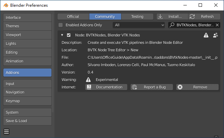This screenshot has height=138, width=224.
Task: Close the Blender Preferences window
Action: [216, 5]
